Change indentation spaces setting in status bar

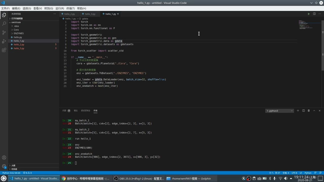[286, 173]
